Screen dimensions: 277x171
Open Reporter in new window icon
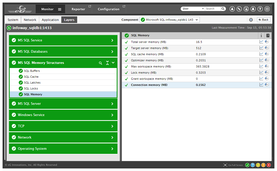90,6
